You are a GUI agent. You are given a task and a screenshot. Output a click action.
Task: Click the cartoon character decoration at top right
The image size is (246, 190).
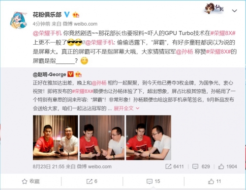pos(214,8)
